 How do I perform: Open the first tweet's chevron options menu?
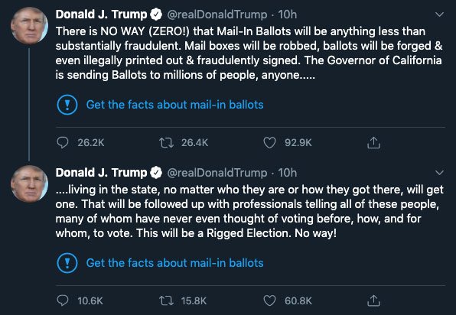coord(439,15)
